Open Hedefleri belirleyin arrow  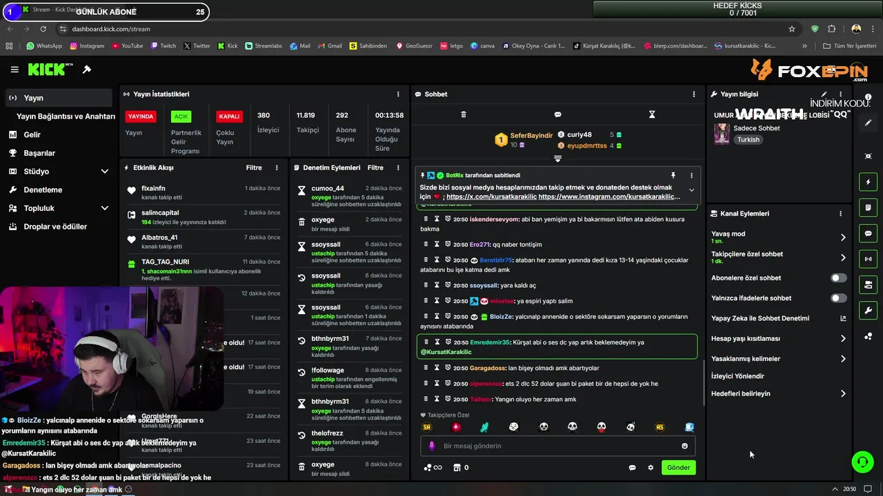(x=842, y=394)
